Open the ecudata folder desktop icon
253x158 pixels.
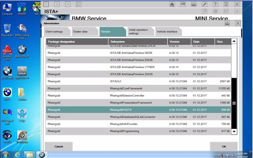[x=22, y=94]
